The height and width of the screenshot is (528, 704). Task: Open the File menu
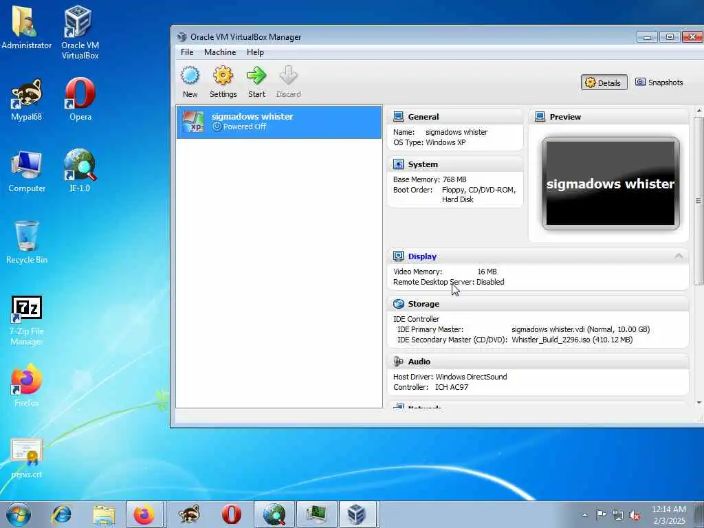[187, 52]
